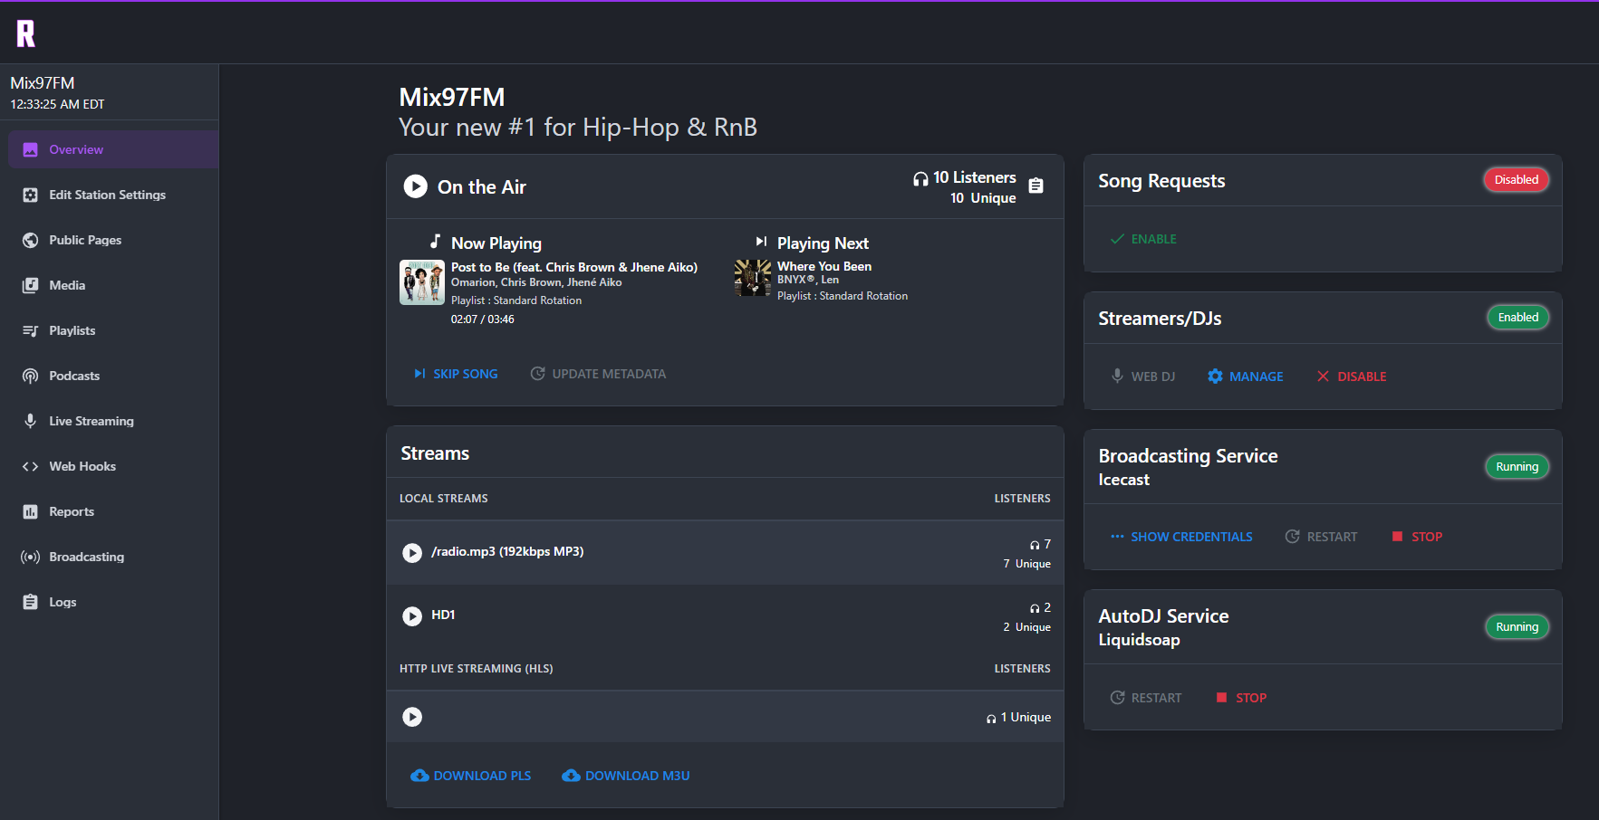Click the Web Hooks code icon
The image size is (1599, 820).
31,466
